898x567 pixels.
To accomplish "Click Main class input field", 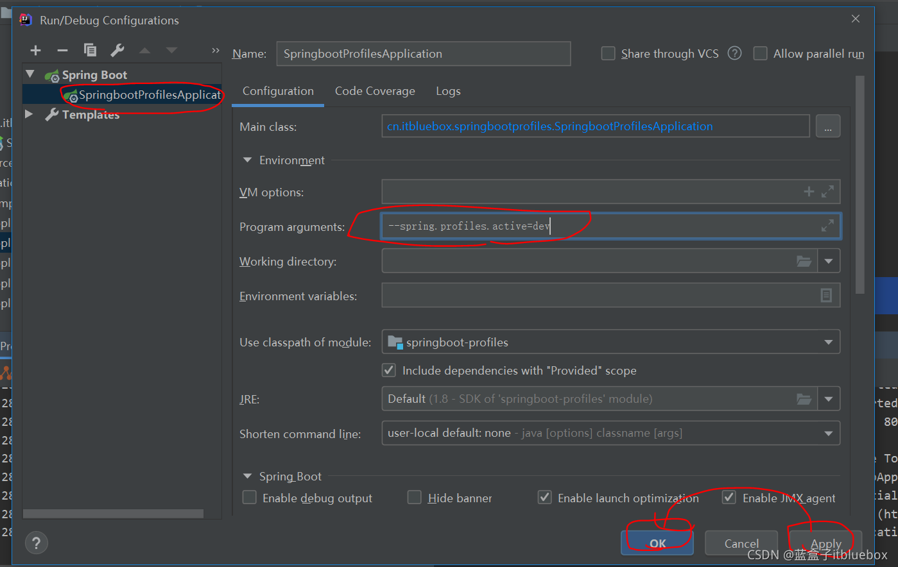I will tap(596, 126).
